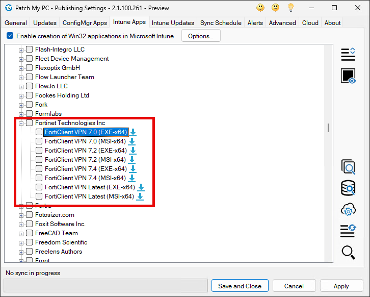Click the database search icon
370x297 pixels.
[348, 188]
